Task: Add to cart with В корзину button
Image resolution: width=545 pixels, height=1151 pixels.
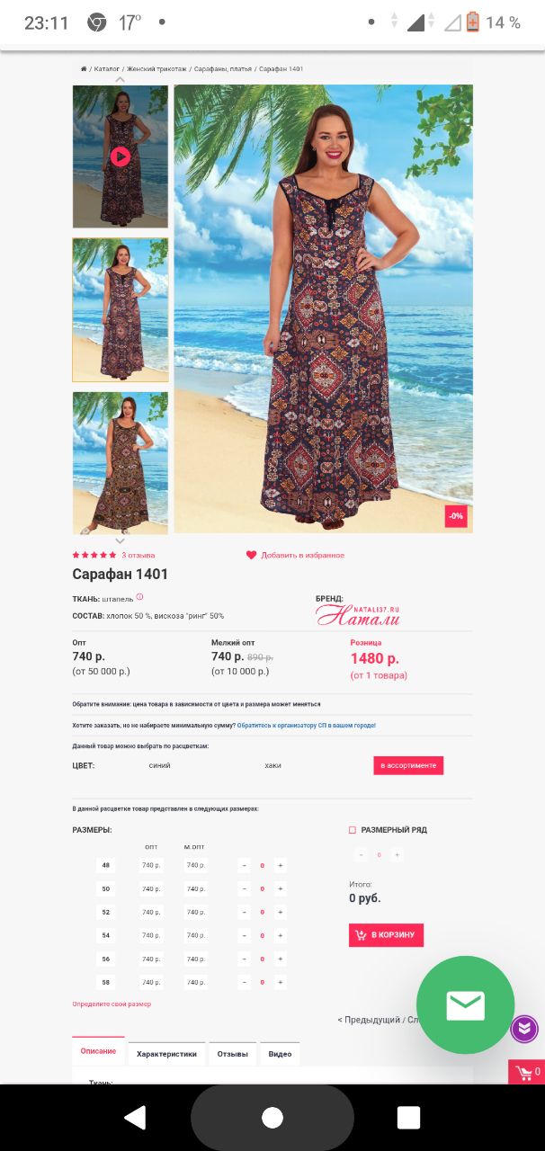Action: pyautogui.click(x=386, y=935)
